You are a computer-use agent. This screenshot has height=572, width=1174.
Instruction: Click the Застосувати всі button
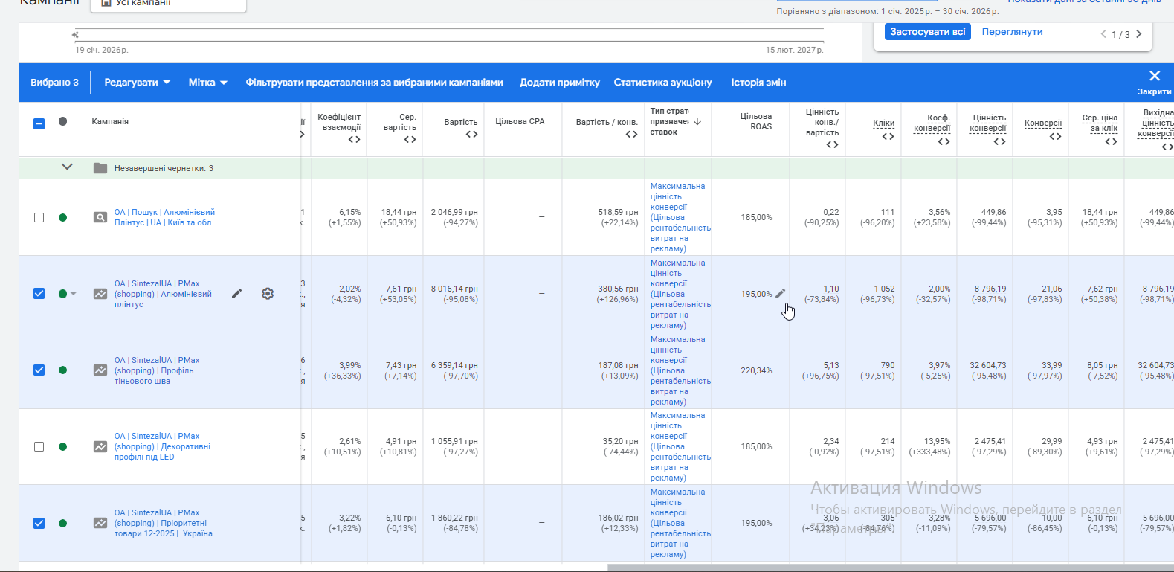point(927,32)
